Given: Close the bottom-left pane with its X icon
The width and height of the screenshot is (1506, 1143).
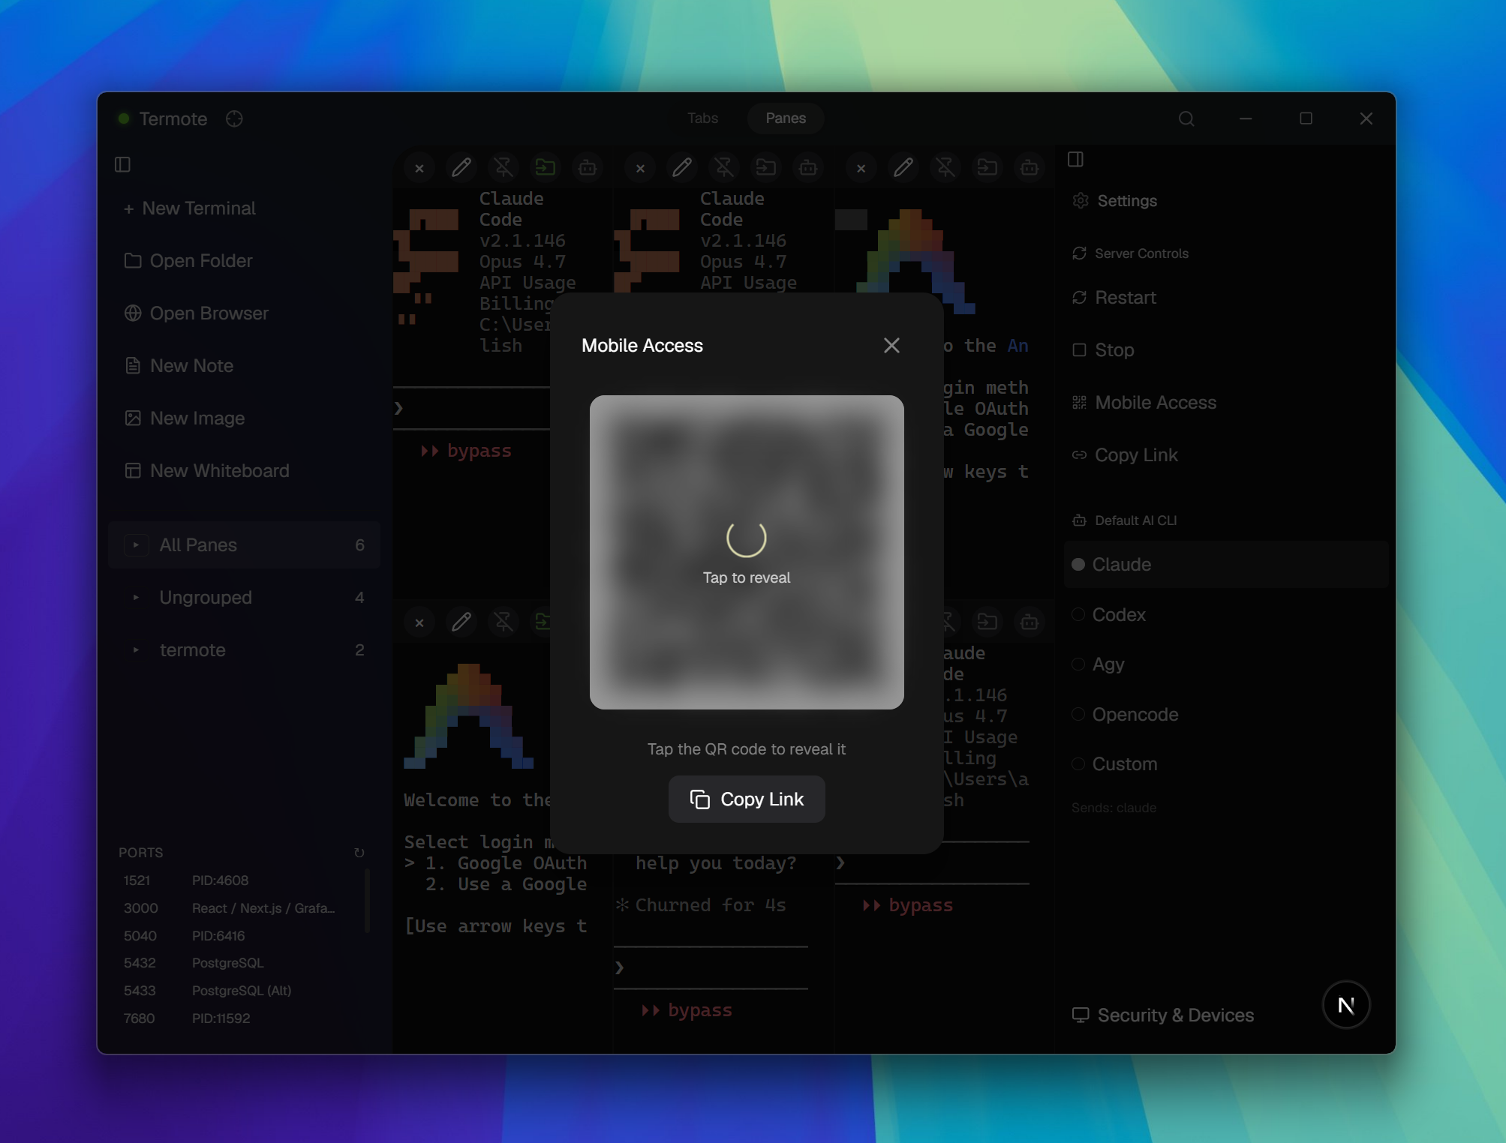Looking at the screenshot, I should tap(419, 622).
